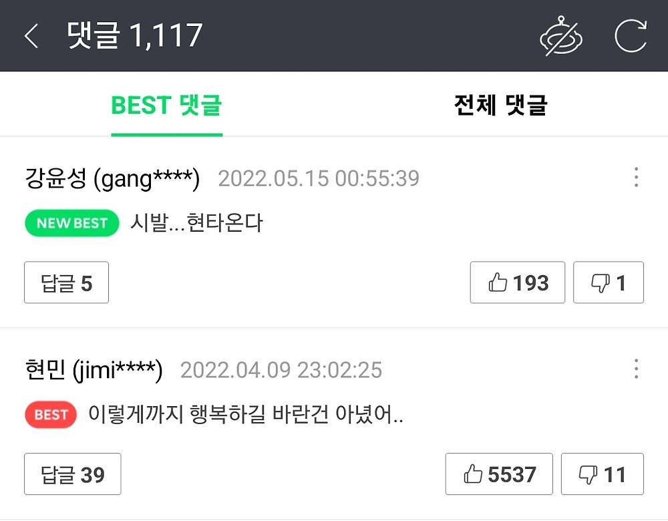Click the green NEW BEST badge
The image size is (668, 521).
point(72,223)
